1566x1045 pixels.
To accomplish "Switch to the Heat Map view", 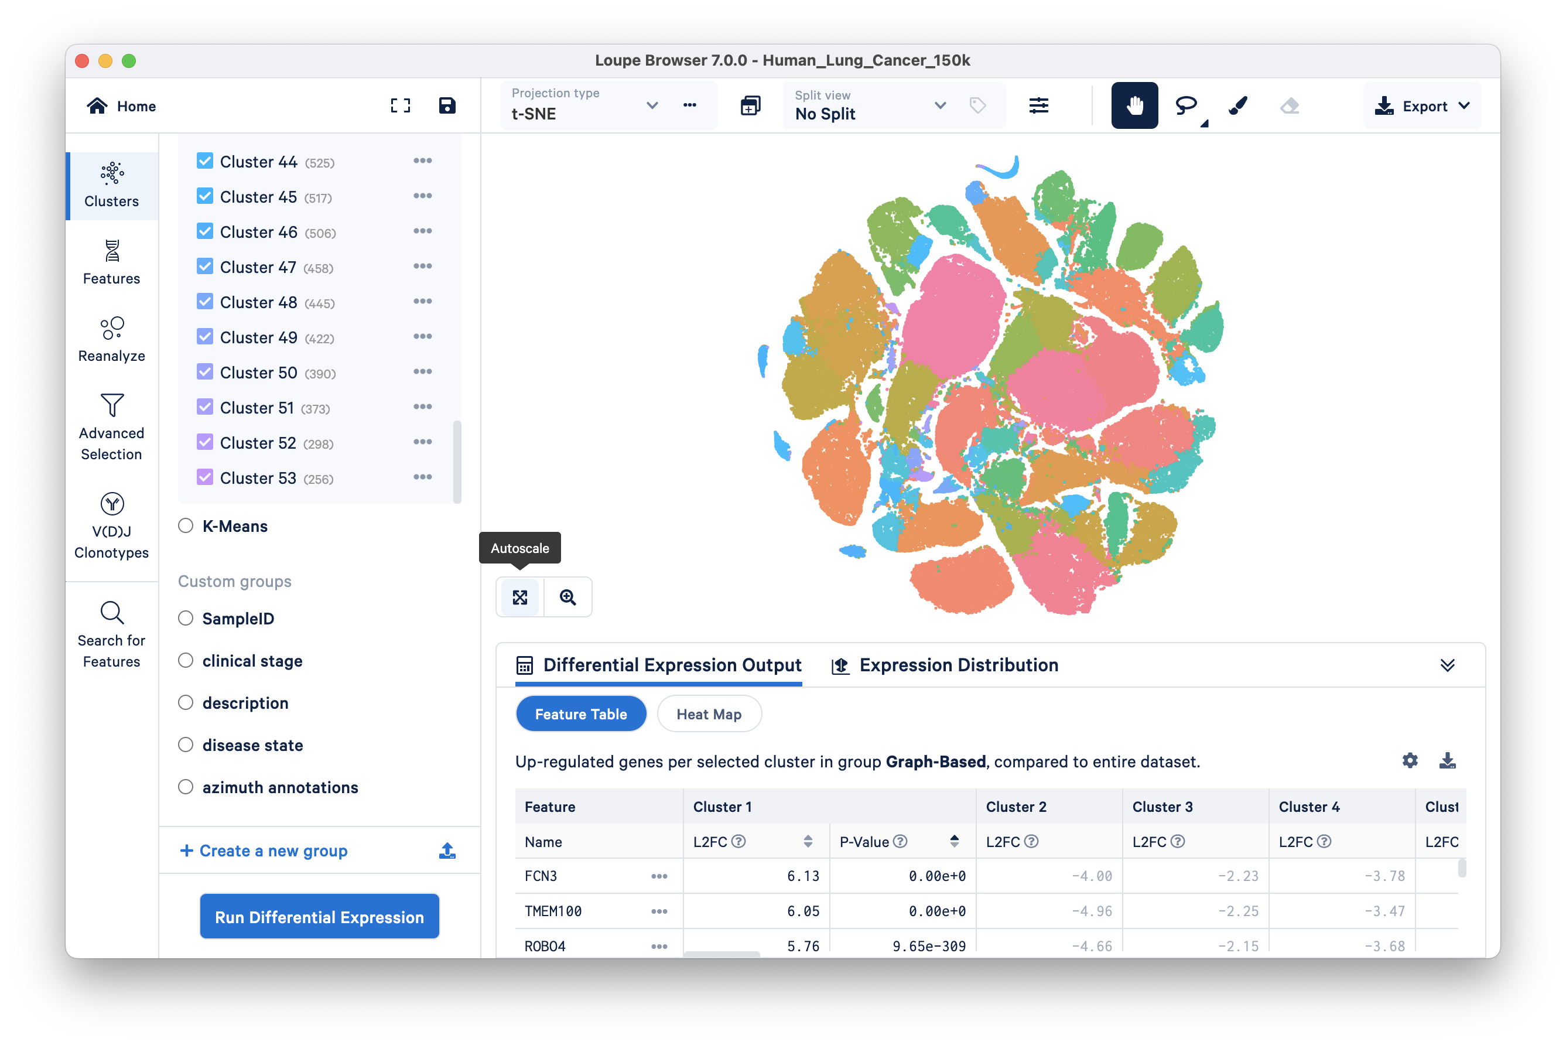I will 709,714.
